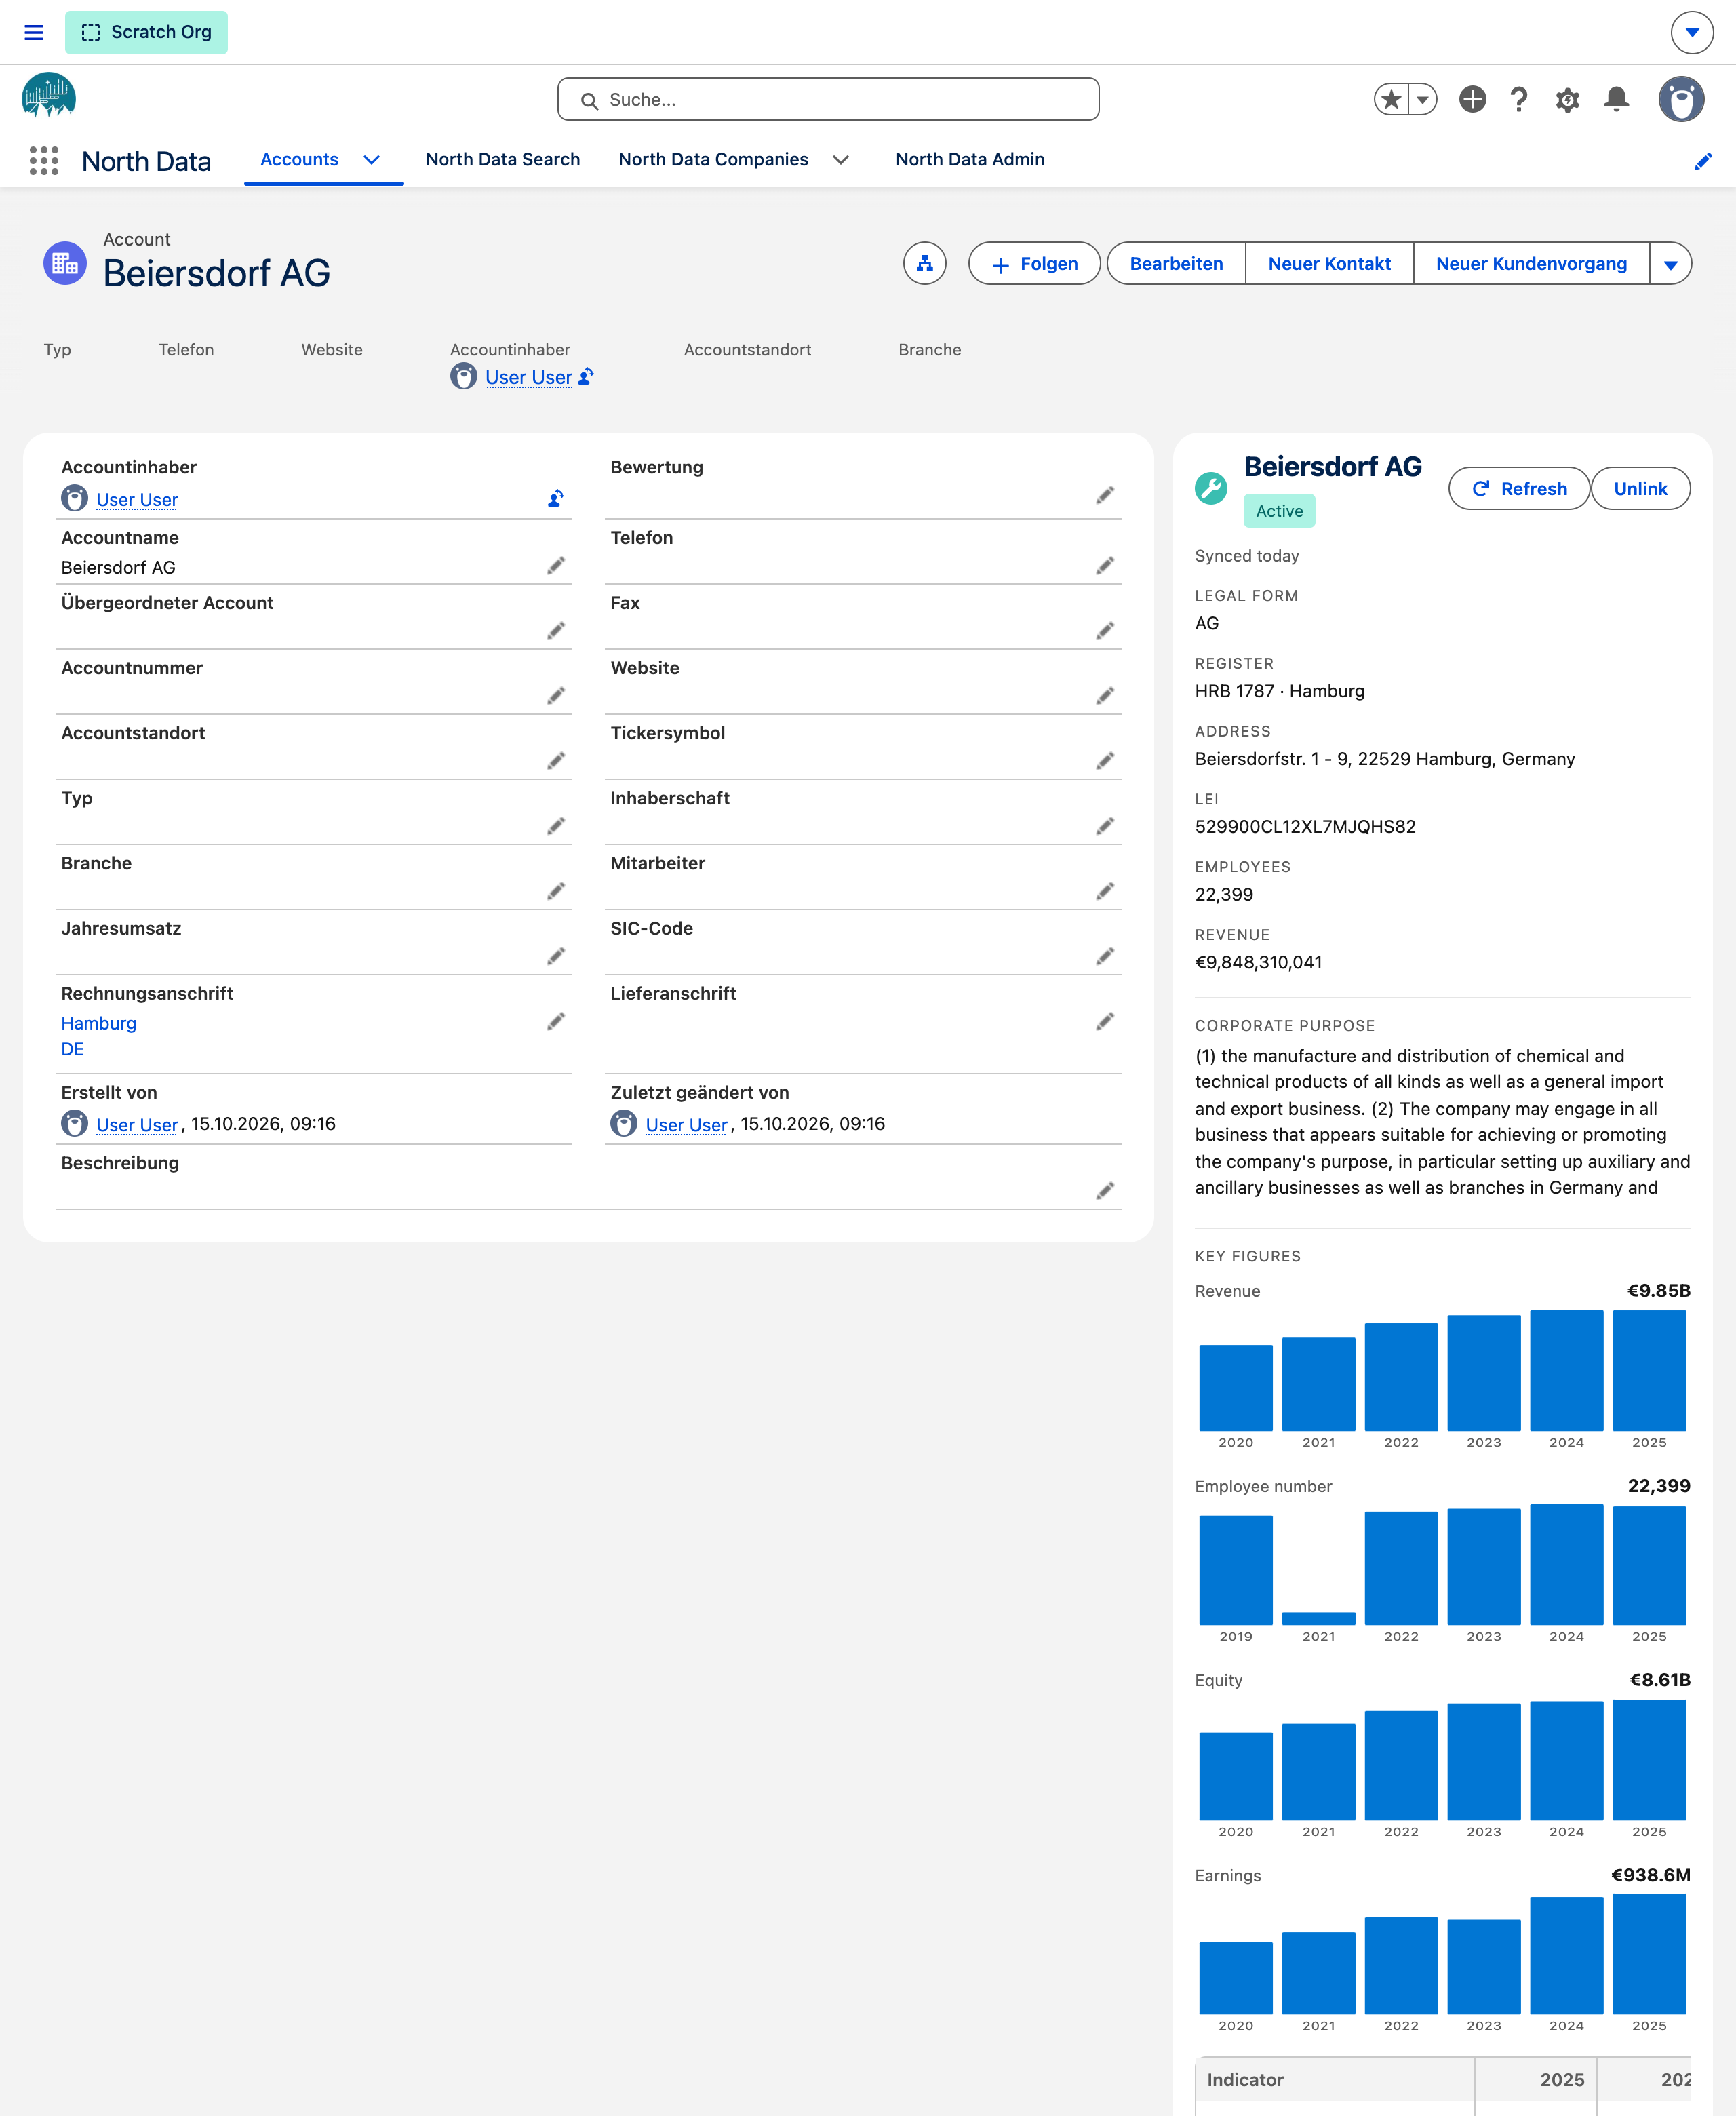1736x2116 pixels.
Task: Open the North Data Companies tab
Action: [713, 160]
